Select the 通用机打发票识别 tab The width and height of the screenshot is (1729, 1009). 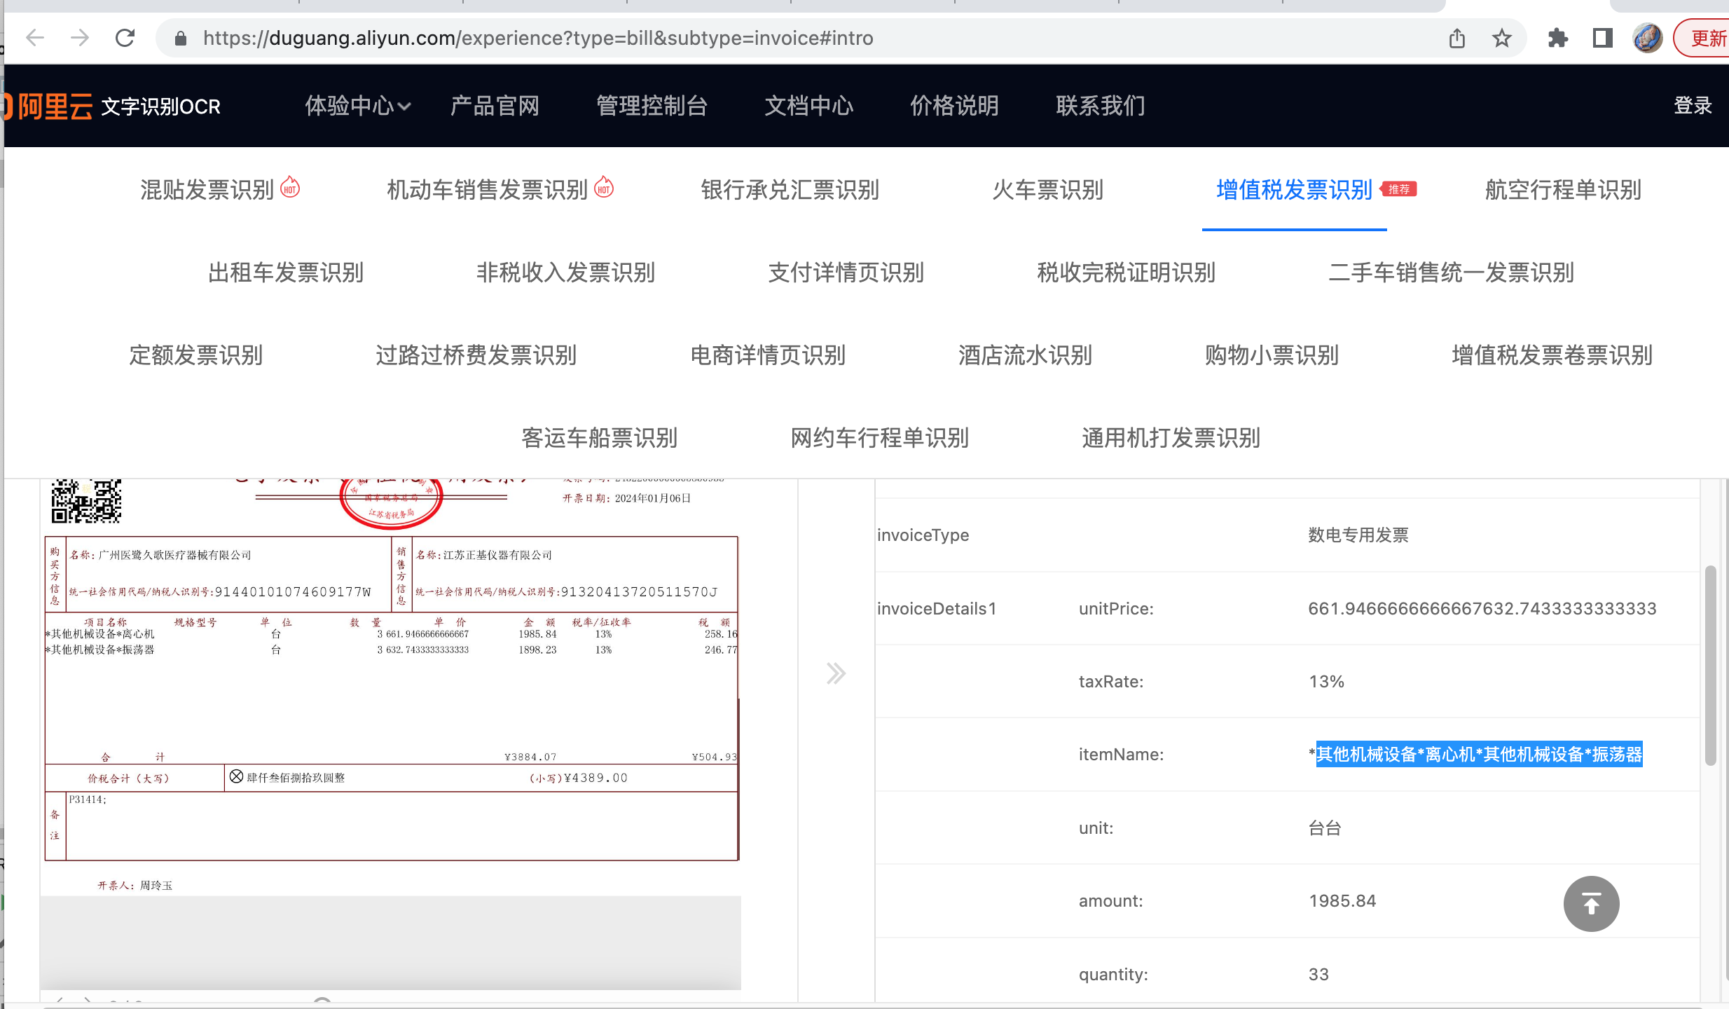point(1171,438)
